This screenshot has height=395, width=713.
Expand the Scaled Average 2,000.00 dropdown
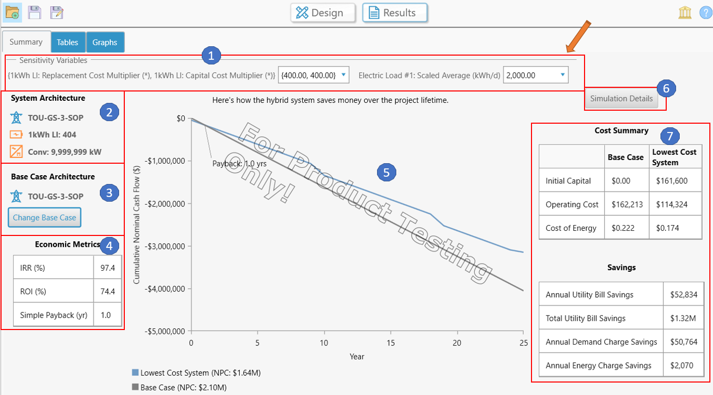(536, 75)
